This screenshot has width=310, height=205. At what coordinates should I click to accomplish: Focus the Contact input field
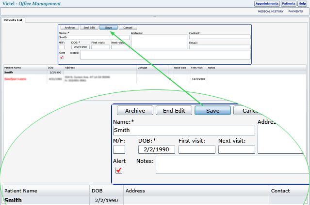pos(220,37)
